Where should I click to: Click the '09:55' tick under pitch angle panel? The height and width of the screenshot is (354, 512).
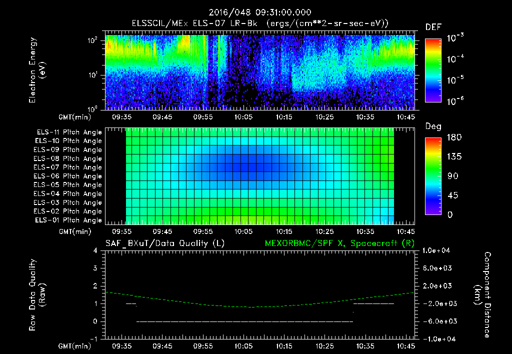(x=203, y=231)
